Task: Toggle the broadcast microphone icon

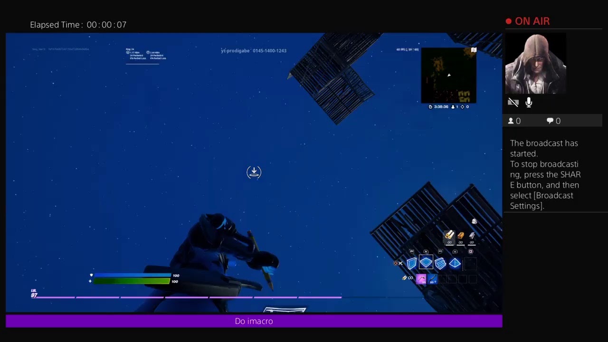Action: tap(529, 102)
